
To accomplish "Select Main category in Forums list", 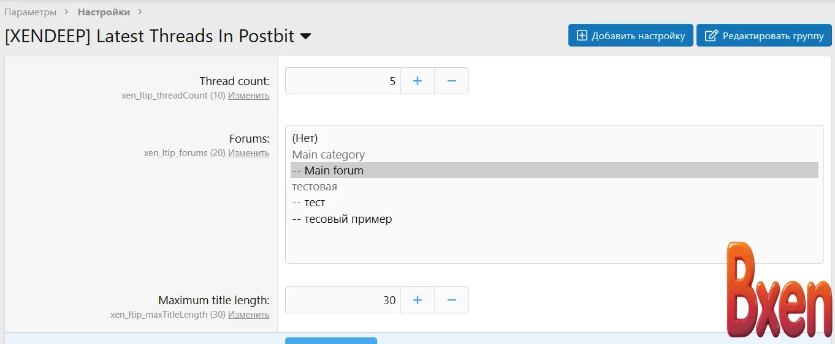I will pos(329,155).
